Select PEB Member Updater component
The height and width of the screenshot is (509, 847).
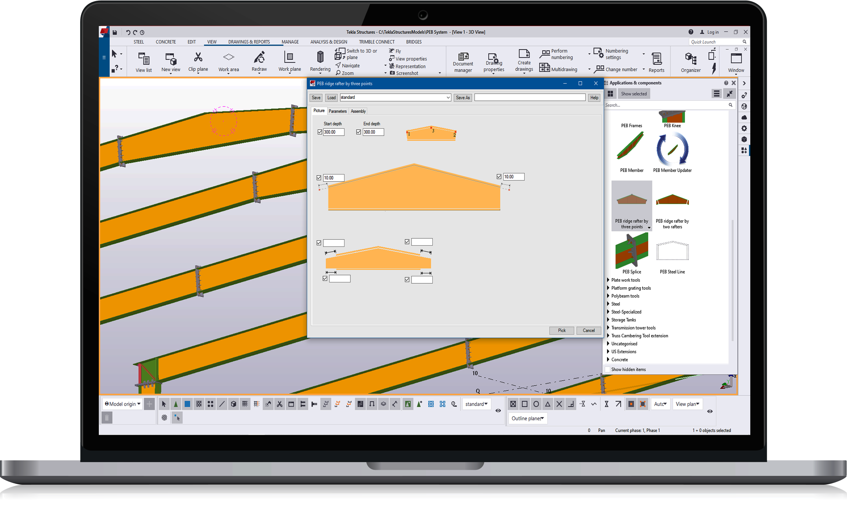(x=672, y=152)
